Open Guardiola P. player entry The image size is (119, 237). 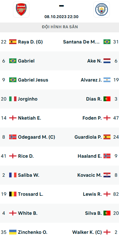tap(88, 137)
